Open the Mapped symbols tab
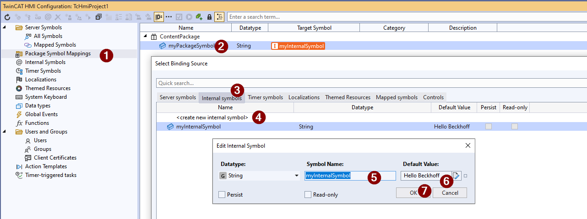The height and width of the screenshot is (219, 587). [x=397, y=97]
